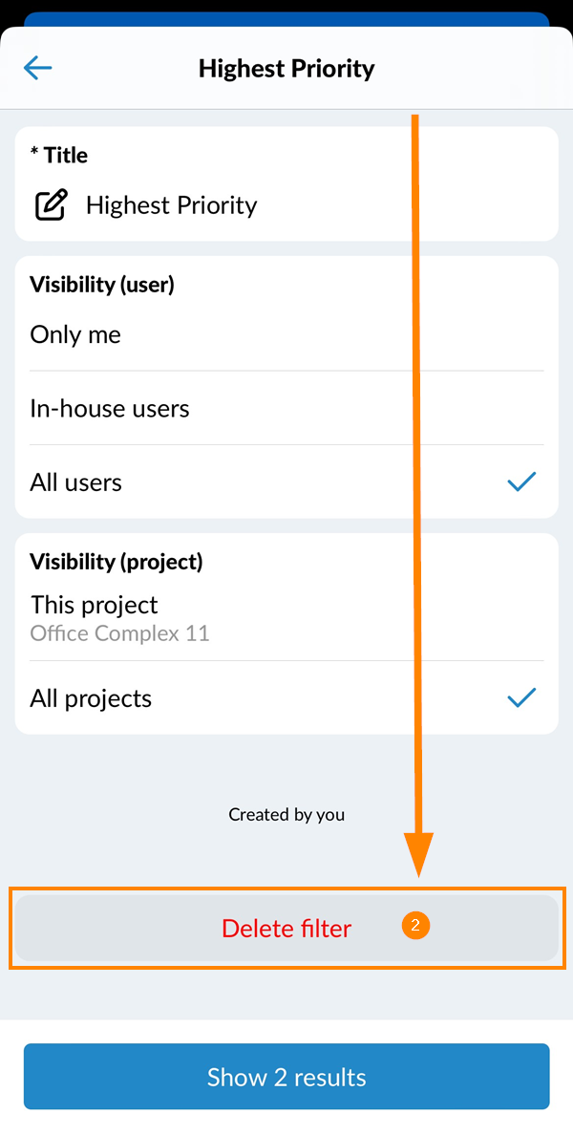Click the Highest Priority header title
This screenshot has height=1135, width=573.
286,69
